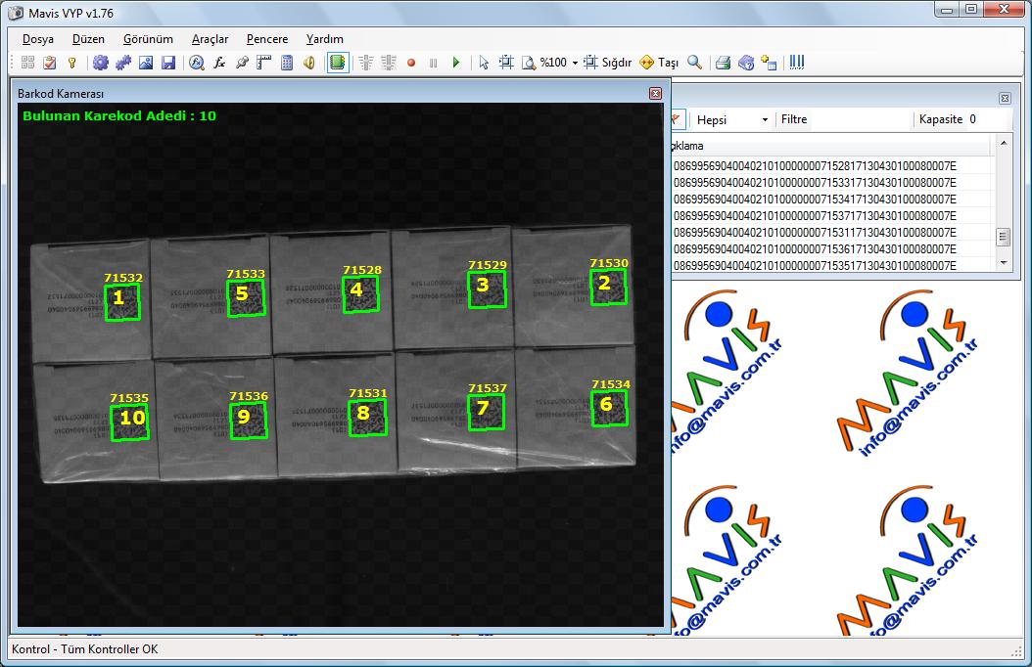Click the printer icon
Image resolution: width=1032 pixels, height=667 pixels.
[723, 63]
